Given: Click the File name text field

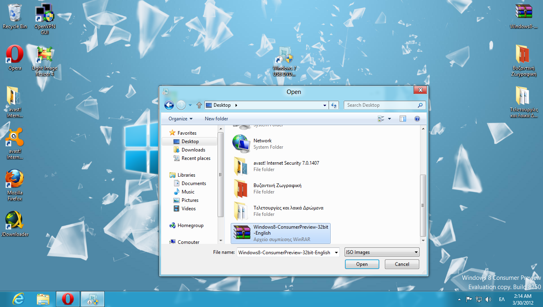Looking at the screenshot, I should (x=285, y=252).
